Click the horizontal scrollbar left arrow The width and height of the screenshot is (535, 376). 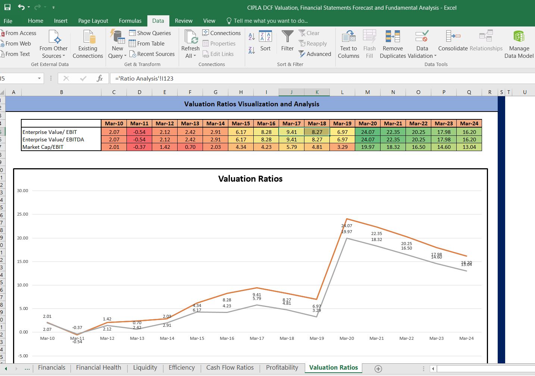tap(433, 369)
